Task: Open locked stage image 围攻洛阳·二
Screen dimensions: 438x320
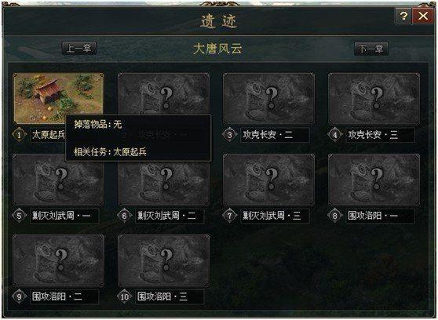Action: 59,260
